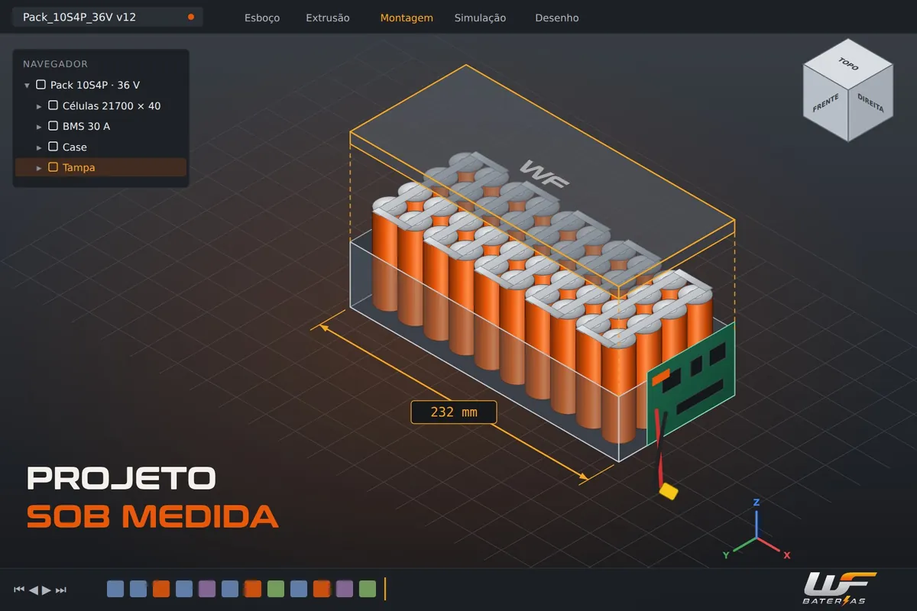The height and width of the screenshot is (611, 917).
Task: Click the Pack_10S4P_36V v12 document title
Action: 79,17
